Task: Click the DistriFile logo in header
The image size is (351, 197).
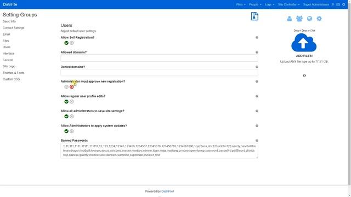Action: [10, 4]
